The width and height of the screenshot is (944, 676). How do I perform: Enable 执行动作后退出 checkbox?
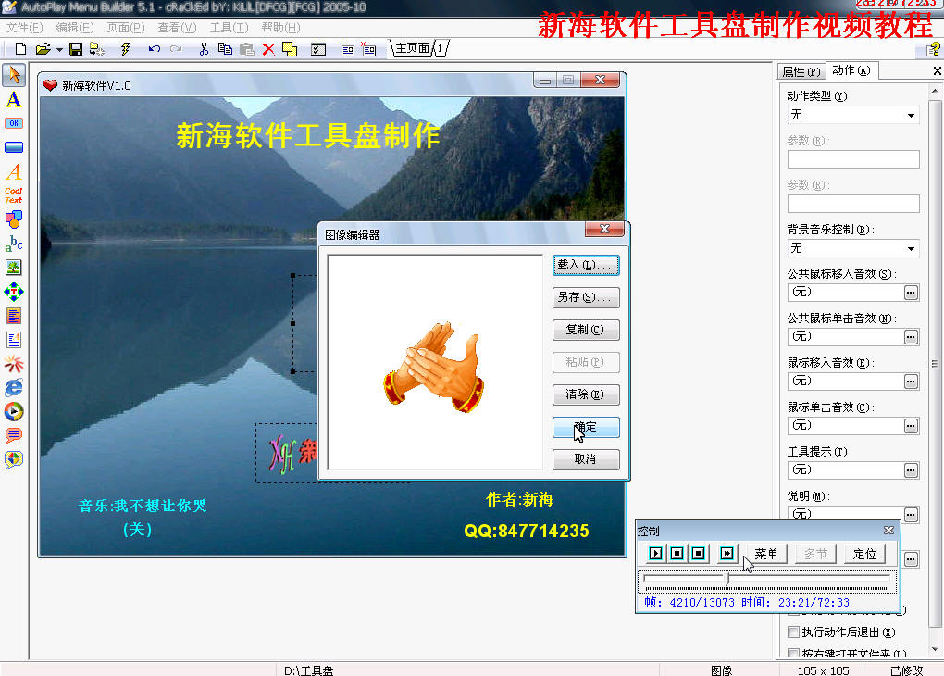tap(793, 632)
